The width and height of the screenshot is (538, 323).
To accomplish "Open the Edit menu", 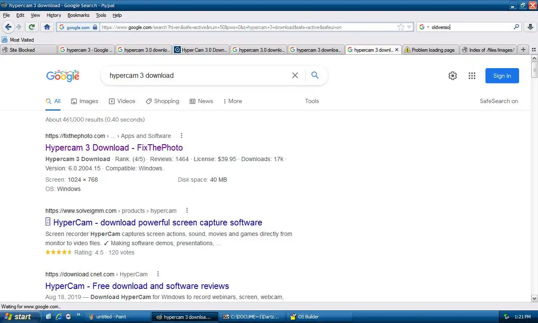I will tap(20, 15).
